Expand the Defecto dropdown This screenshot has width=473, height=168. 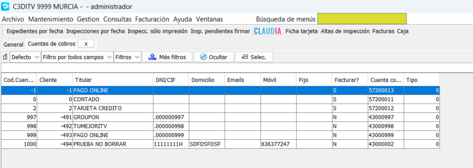click(25, 57)
